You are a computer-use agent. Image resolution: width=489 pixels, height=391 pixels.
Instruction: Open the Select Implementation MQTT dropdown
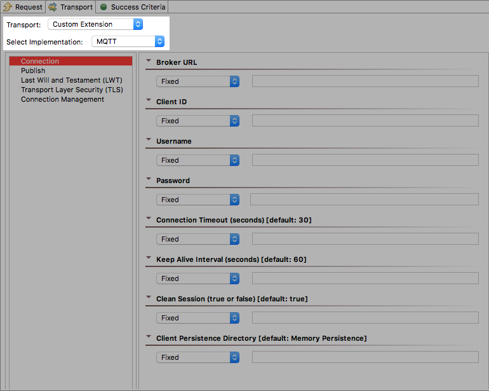tap(128, 41)
